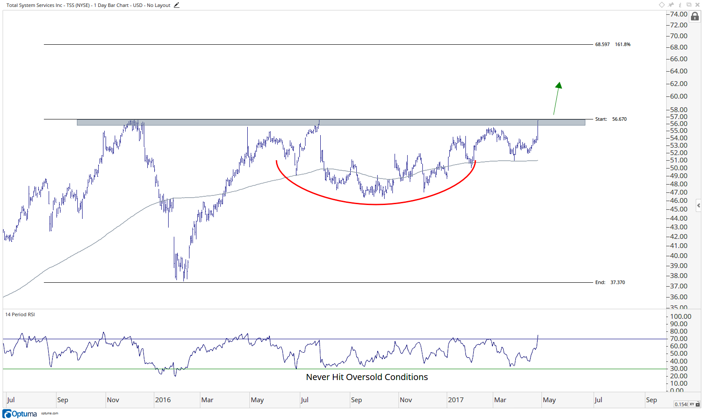Click the '161.8%' extension label
The image size is (704, 420).
[x=623, y=44]
